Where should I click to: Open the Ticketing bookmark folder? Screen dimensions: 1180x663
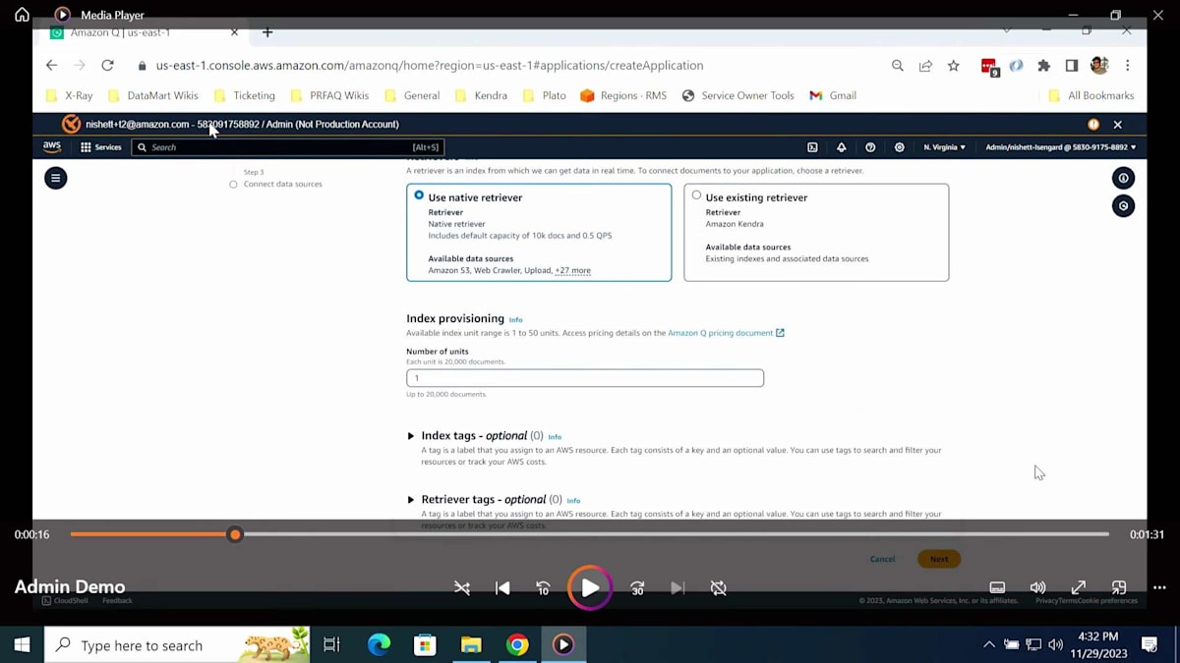(x=245, y=95)
